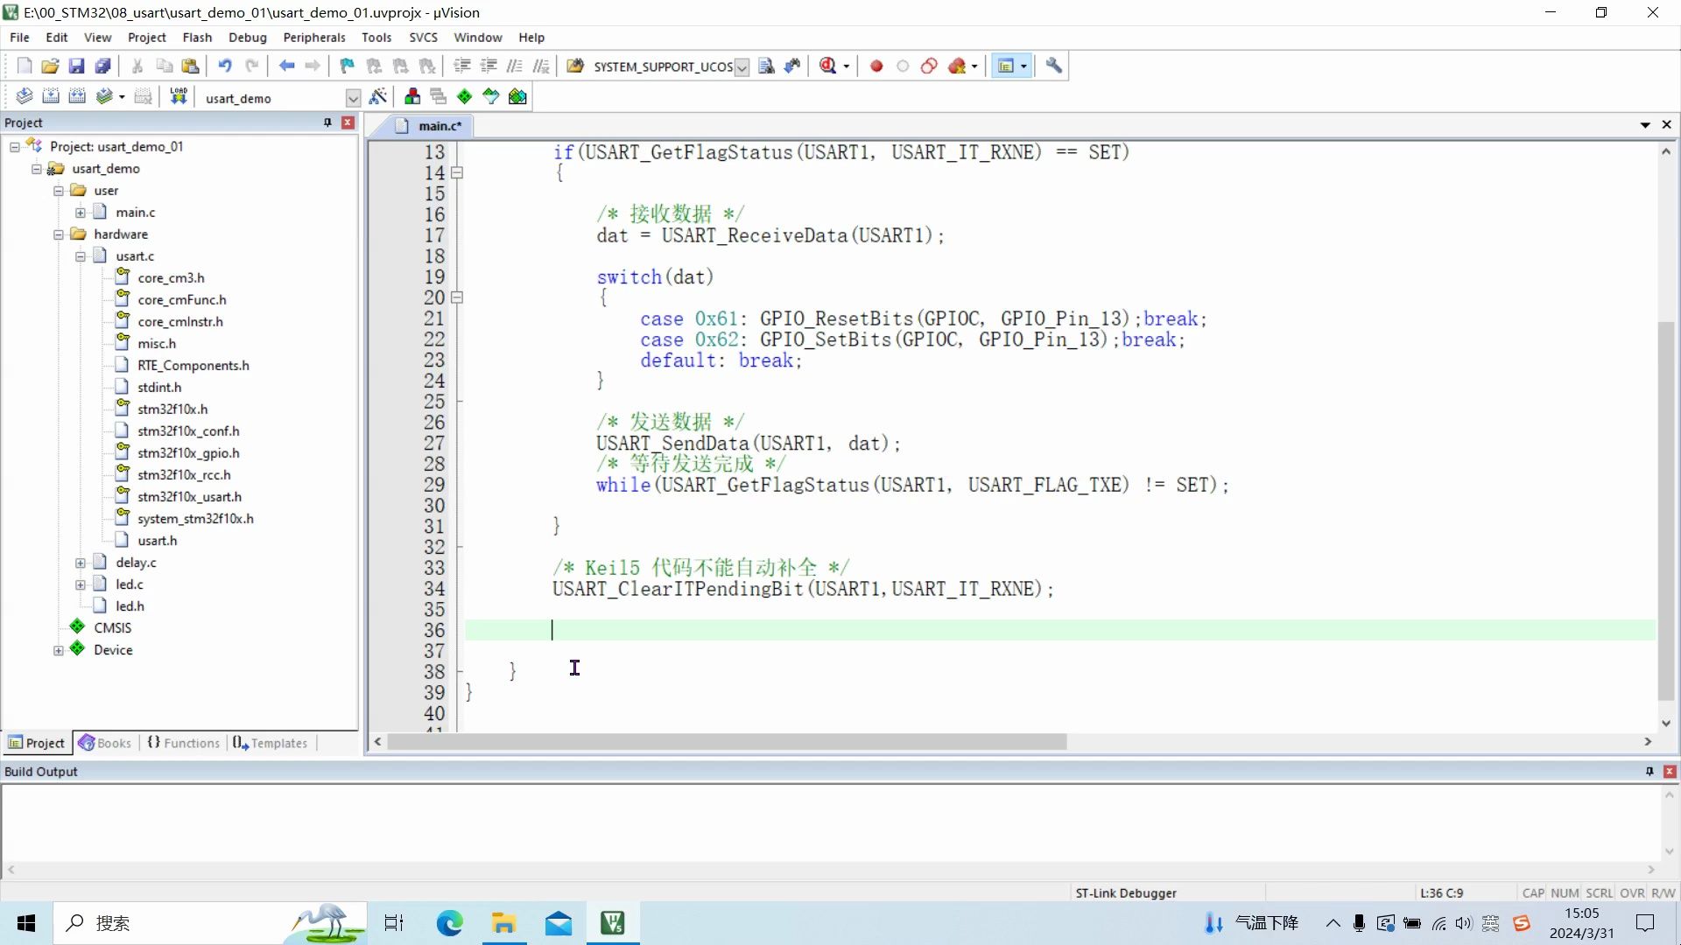Screen dimensions: 1681x945
Task: Click the Undo arrow icon
Action: (225, 66)
